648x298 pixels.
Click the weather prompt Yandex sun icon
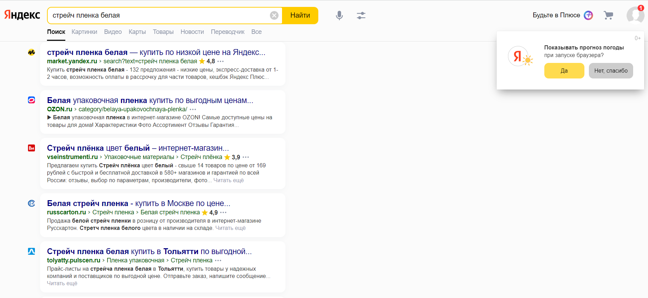[520, 56]
